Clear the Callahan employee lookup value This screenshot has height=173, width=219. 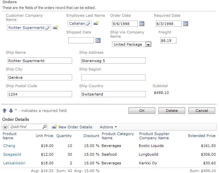[88, 23]
